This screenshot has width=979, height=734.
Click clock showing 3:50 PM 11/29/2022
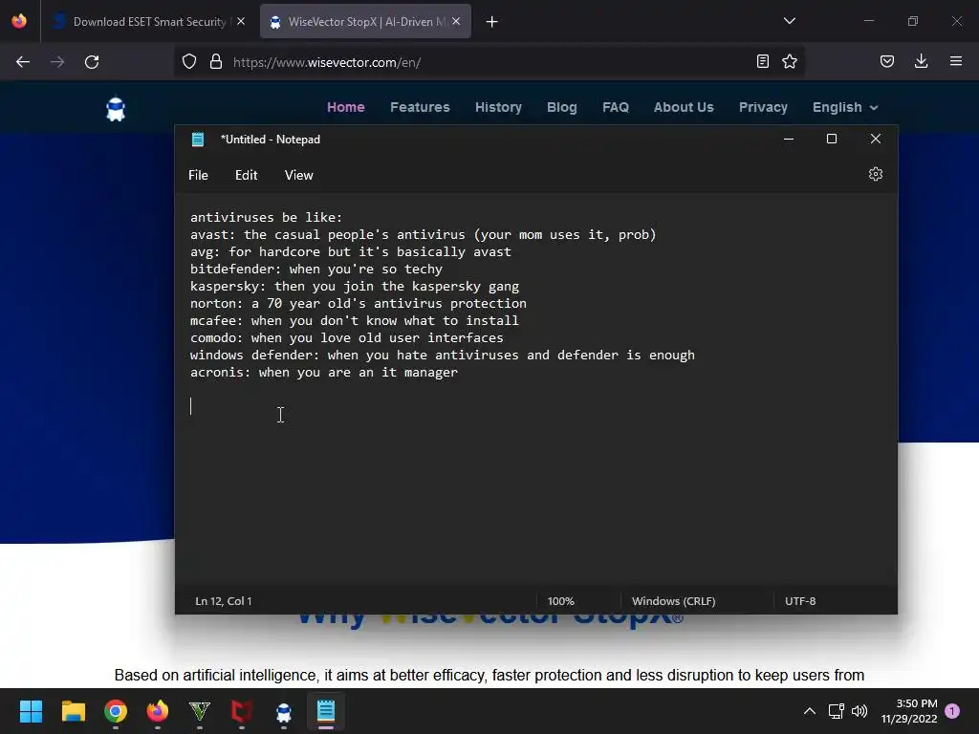click(910, 711)
